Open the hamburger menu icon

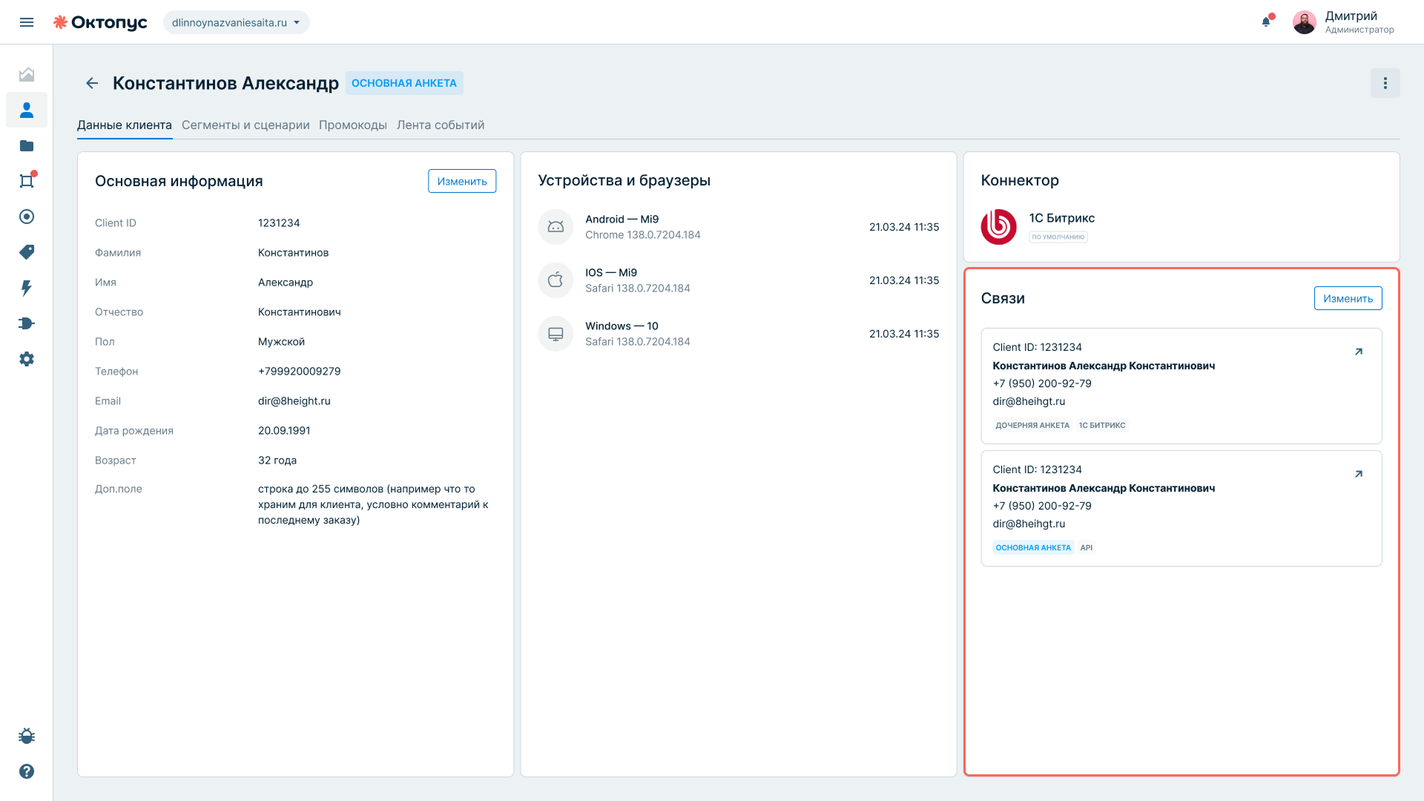[27, 22]
